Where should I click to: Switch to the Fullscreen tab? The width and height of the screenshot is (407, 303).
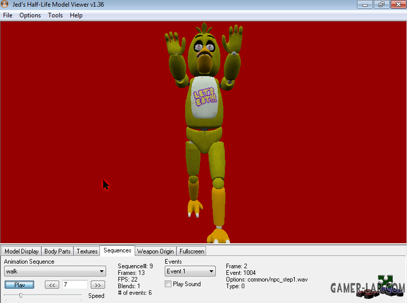click(x=192, y=251)
